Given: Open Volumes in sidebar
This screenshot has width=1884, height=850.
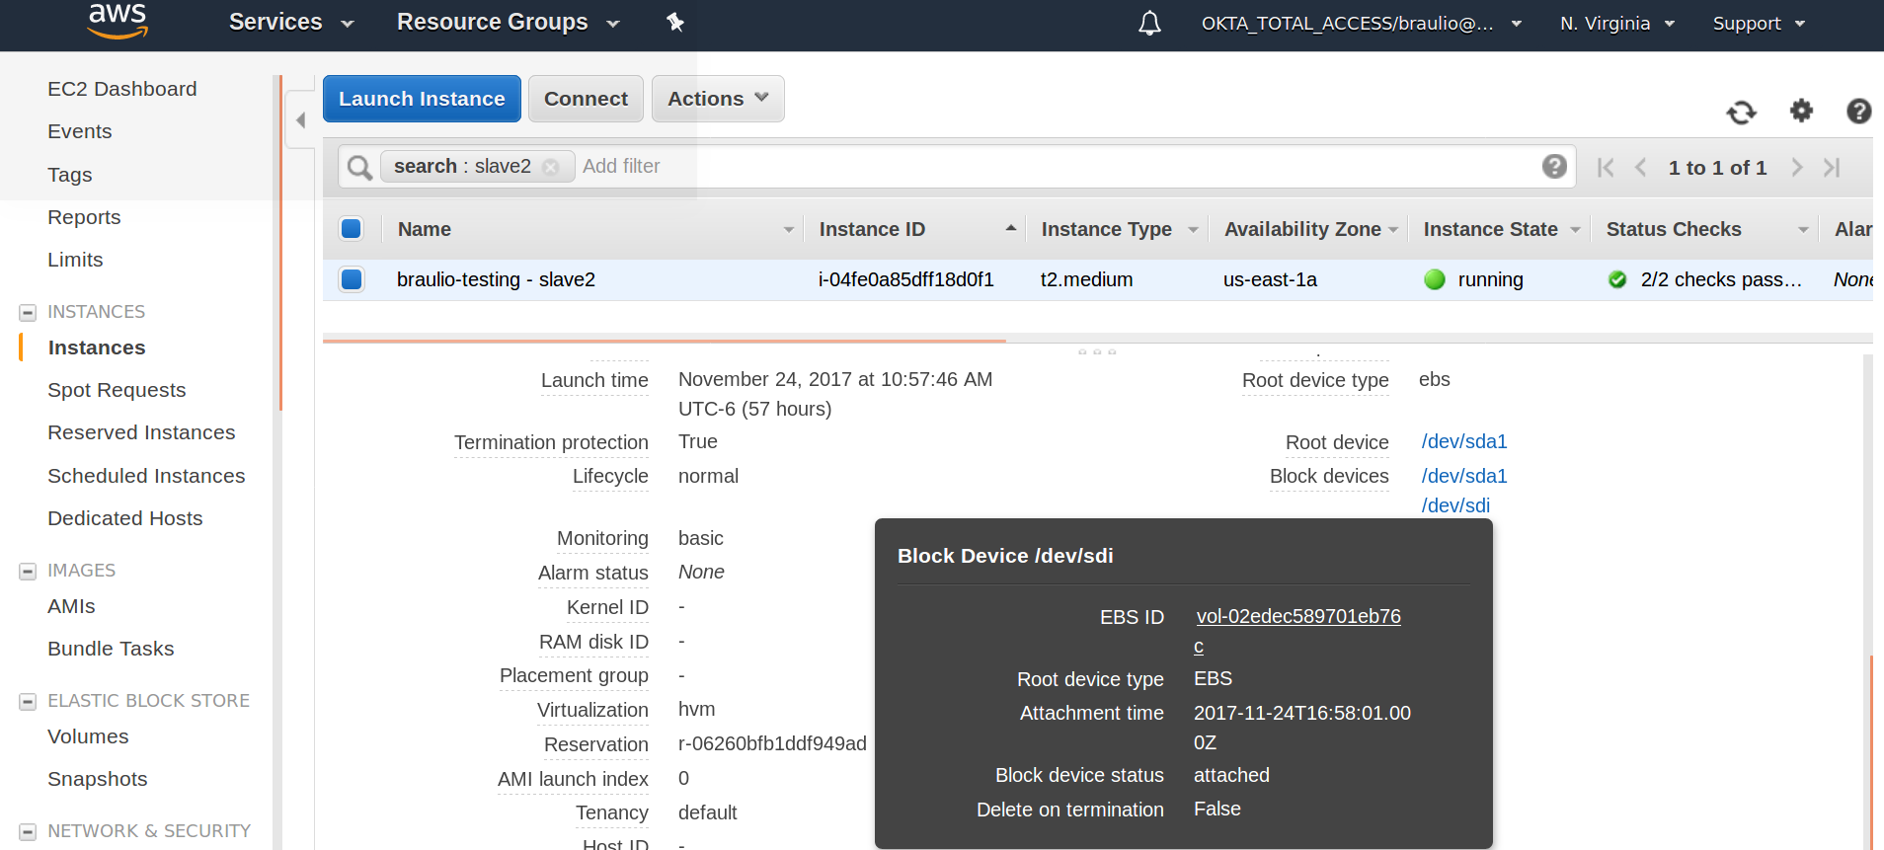Looking at the screenshot, I should (88, 736).
